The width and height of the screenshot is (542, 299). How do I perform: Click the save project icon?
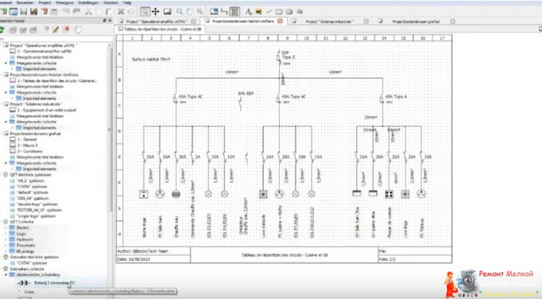click(24, 11)
